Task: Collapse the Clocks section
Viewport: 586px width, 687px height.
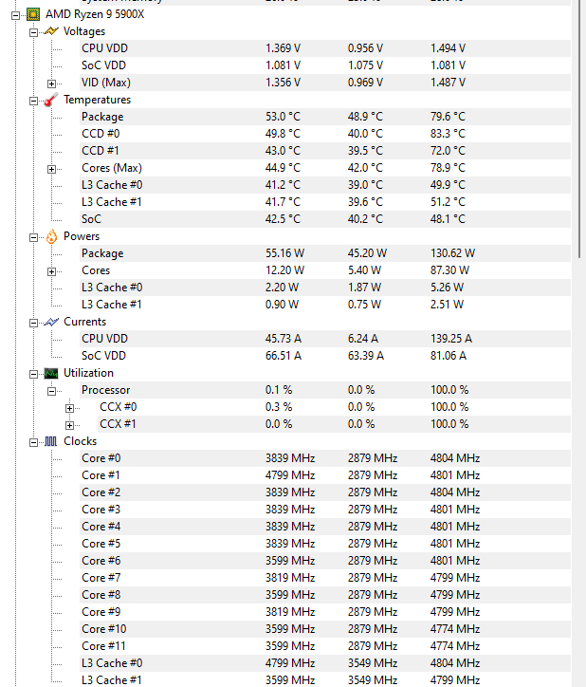Action: point(34,442)
